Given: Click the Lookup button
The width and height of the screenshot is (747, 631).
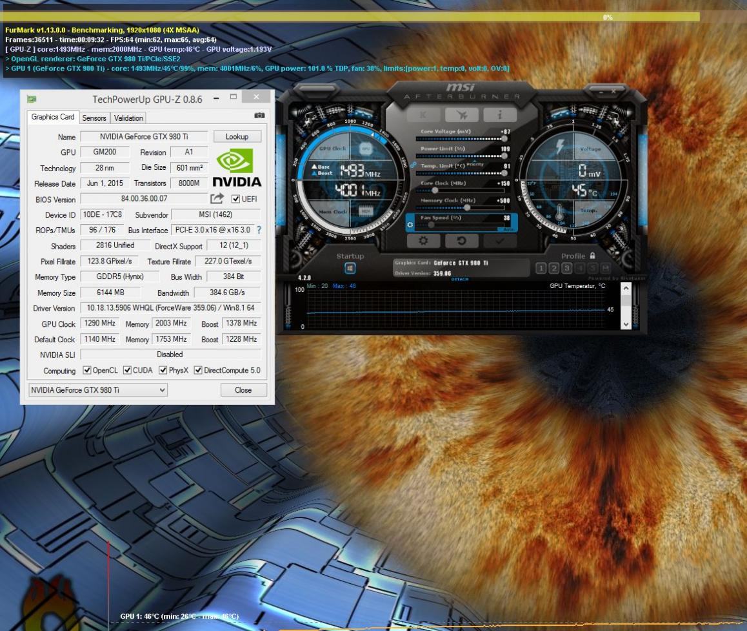Looking at the screenshot, I should 237,136.
